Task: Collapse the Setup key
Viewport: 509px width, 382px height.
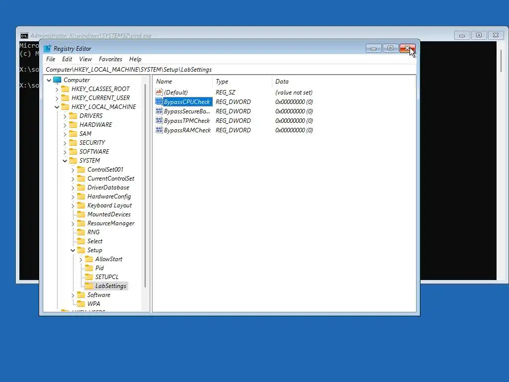Action: click(73, 250)
